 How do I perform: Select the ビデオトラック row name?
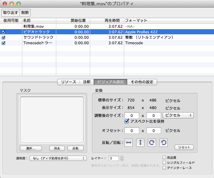coord(36,32)
